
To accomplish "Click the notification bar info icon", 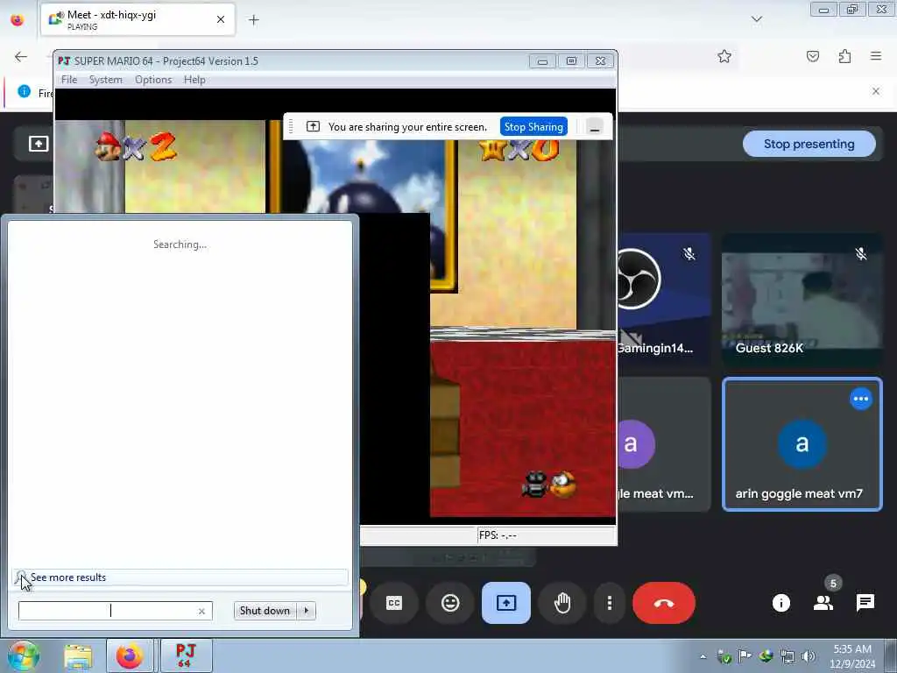I will (x=24, y=91).
